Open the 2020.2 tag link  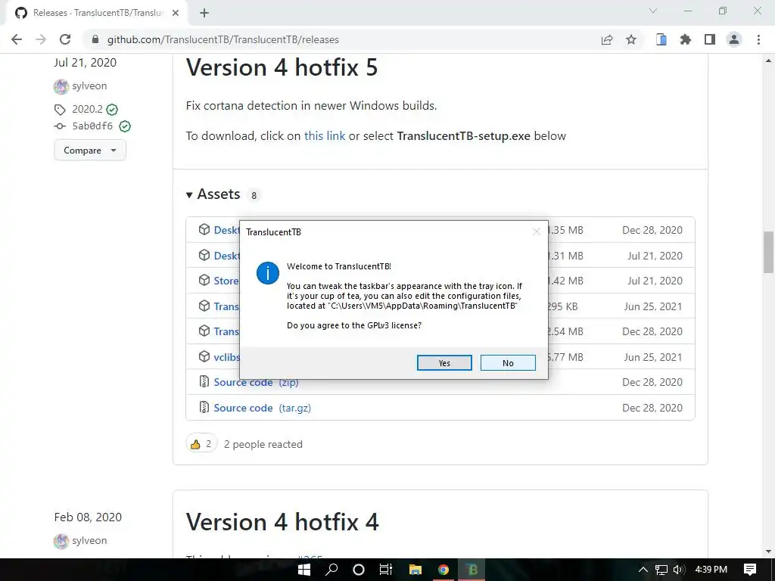(x=87, y=109)
